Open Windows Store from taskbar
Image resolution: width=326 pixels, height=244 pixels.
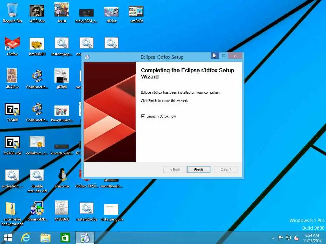click(x=65, y=238)
